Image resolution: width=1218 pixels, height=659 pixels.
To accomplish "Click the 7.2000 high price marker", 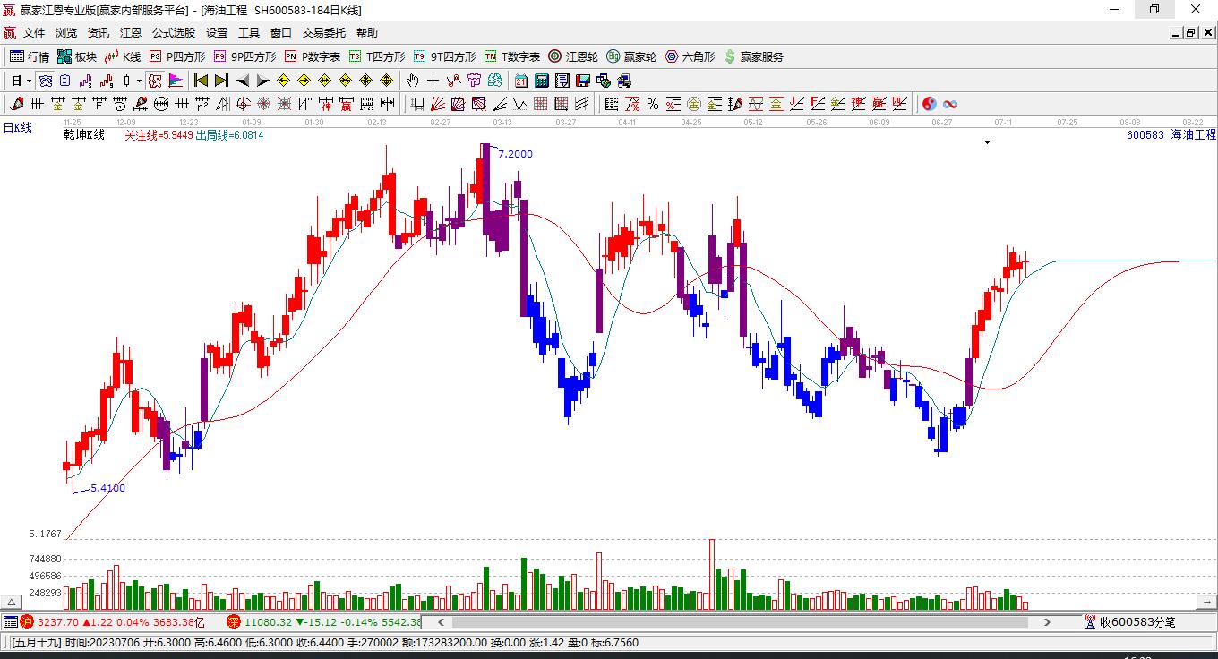I will pos(515,154).
